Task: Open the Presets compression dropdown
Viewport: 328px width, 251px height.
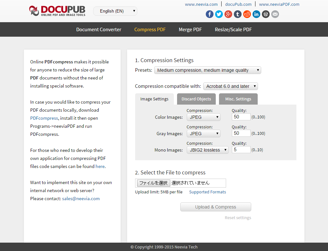Action: [207, 70]
